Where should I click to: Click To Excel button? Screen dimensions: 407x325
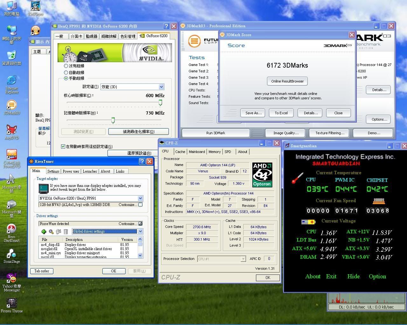pyautogui.click(x=281, y=113)
